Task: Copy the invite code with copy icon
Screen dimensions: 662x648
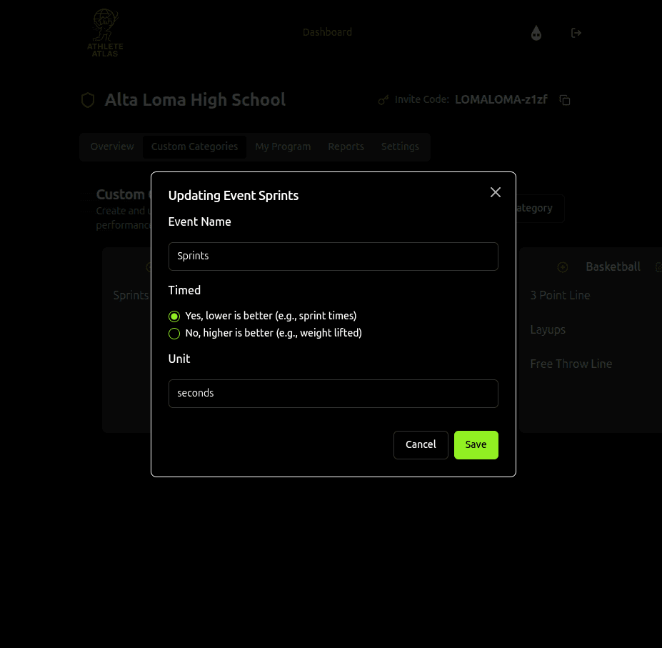Action: click(565, 100)
